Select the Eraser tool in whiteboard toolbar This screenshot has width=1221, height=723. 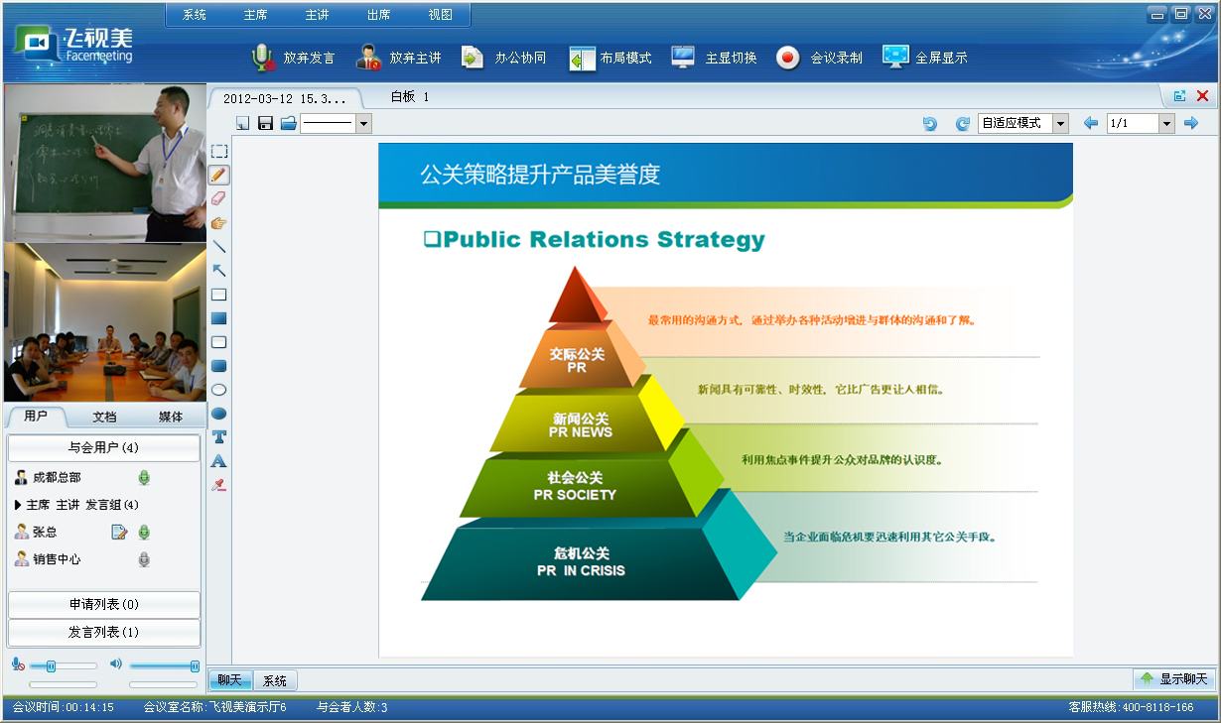tap(219, 198)
